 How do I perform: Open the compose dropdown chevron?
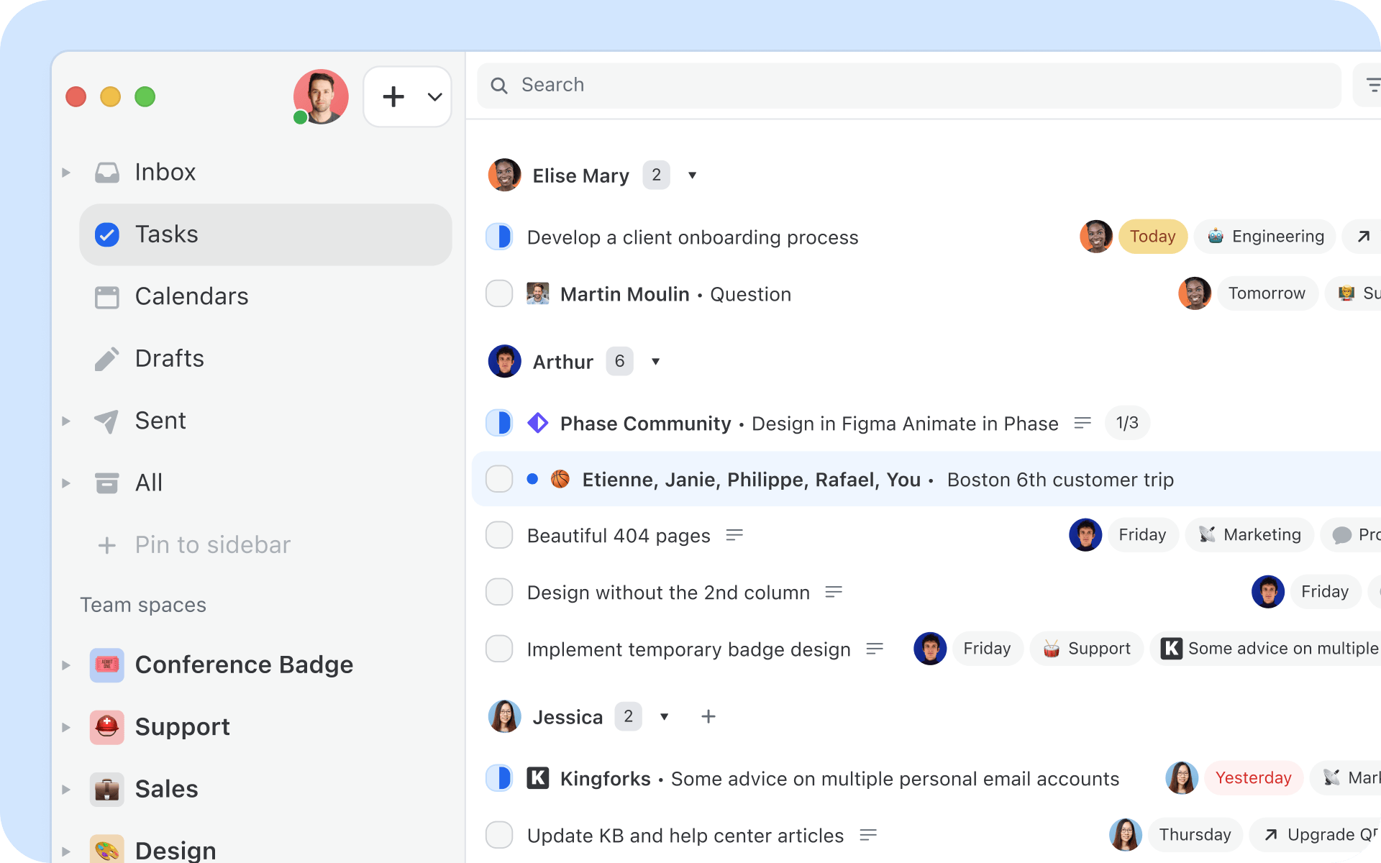[x=434, y=96]
